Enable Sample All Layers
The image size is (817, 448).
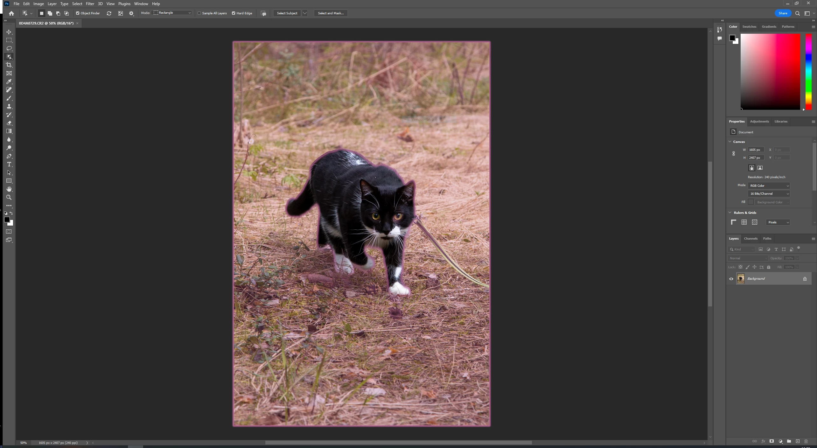pyautogui.click(x=199, y=13)
